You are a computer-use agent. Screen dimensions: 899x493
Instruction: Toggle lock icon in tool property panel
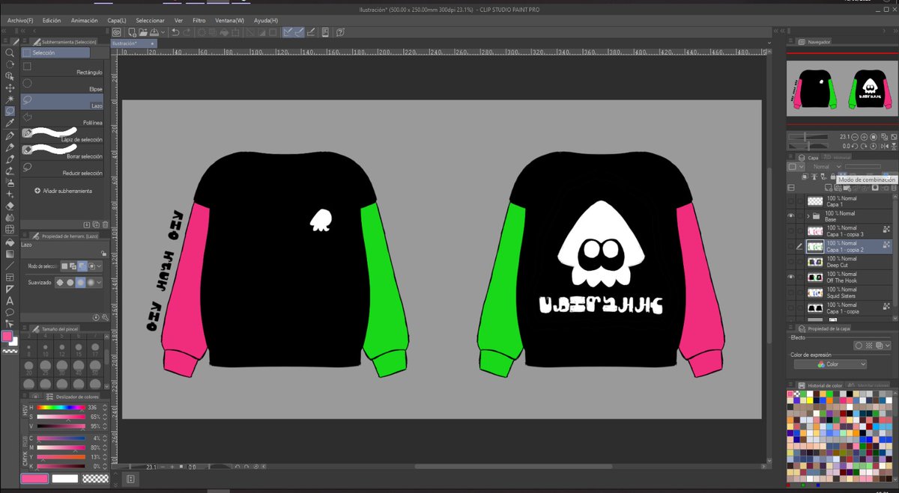tap(103, 254)
